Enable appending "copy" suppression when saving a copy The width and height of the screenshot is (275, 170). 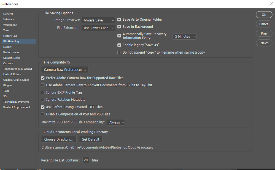(119, 52)
